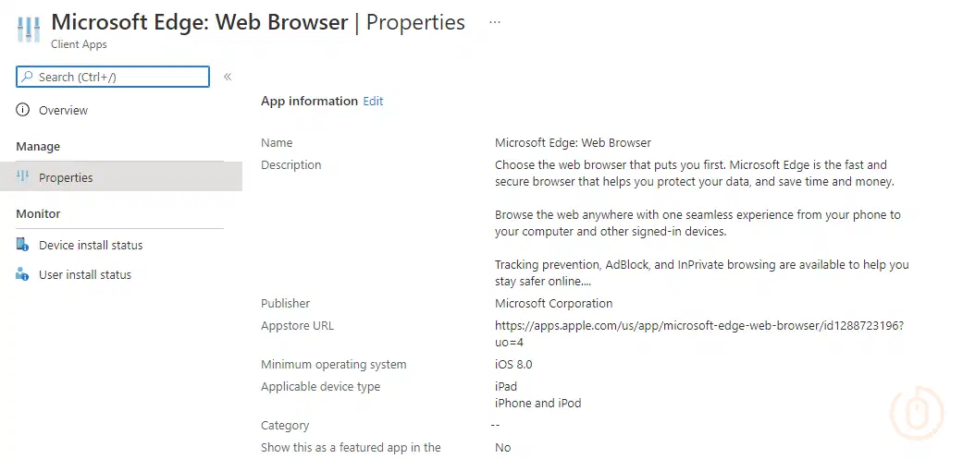Viewport: 963px width, 459px height.
Task: Click the Client Apps subtitle text
Action: [79, 44]
